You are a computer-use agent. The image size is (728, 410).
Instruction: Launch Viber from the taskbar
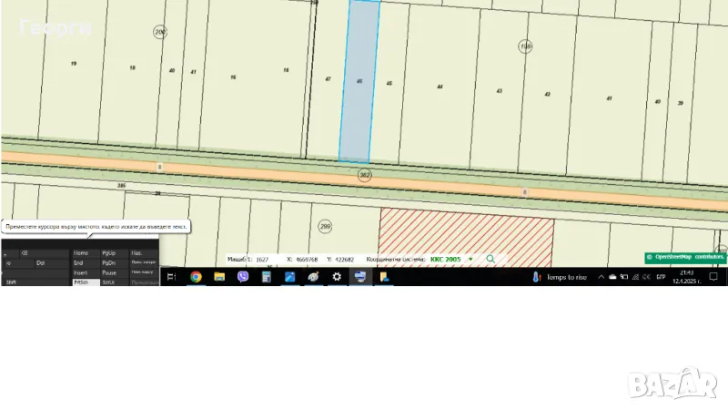coord(243,277)
